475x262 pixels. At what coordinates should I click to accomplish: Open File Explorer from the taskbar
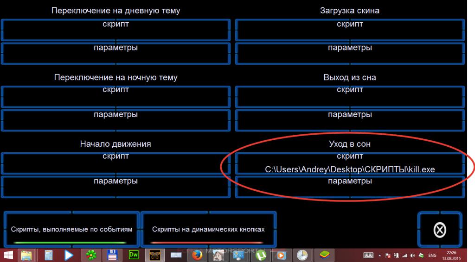(x=26, y=256)
